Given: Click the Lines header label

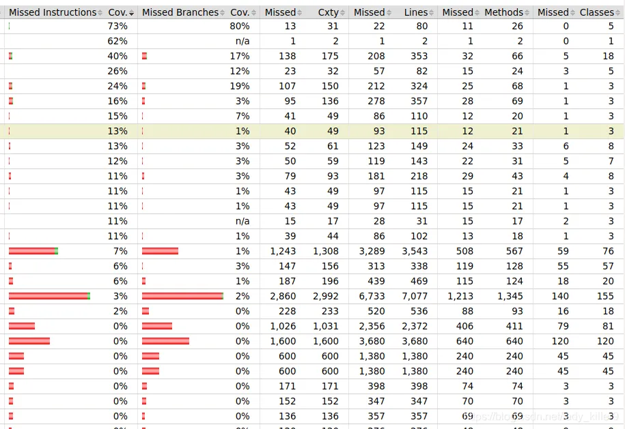Looking at the screenshot, I should [416, 12].
